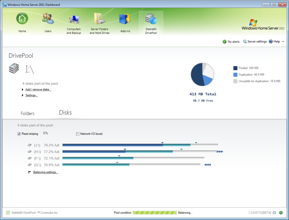Expand arrow beside Add / remove disks
Screen dimensions: 289x220
23,89
